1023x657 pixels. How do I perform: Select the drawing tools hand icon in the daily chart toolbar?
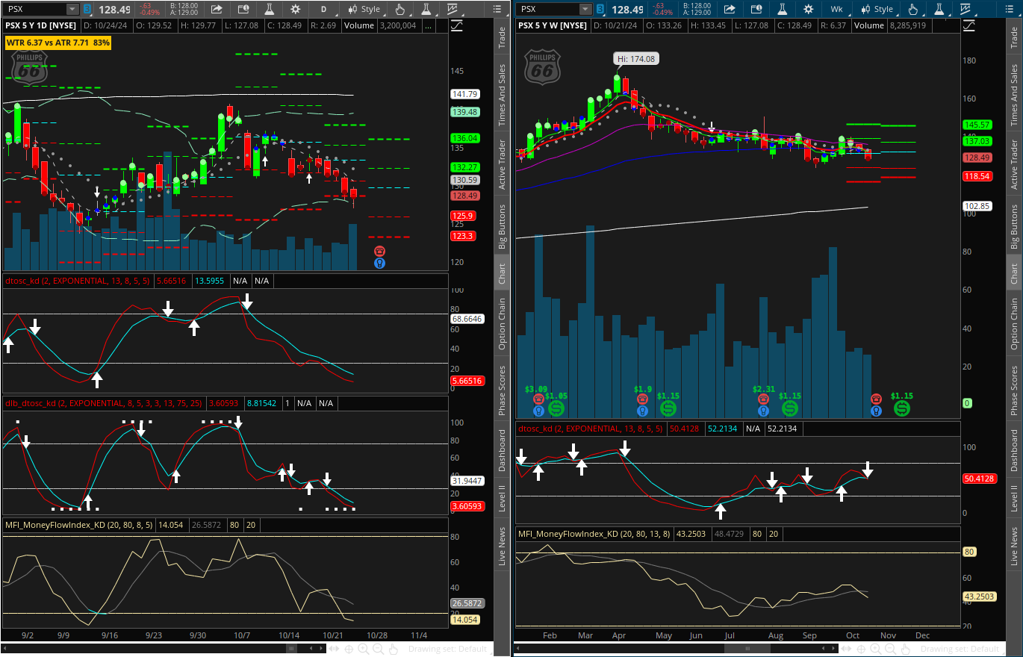(399, 9)
